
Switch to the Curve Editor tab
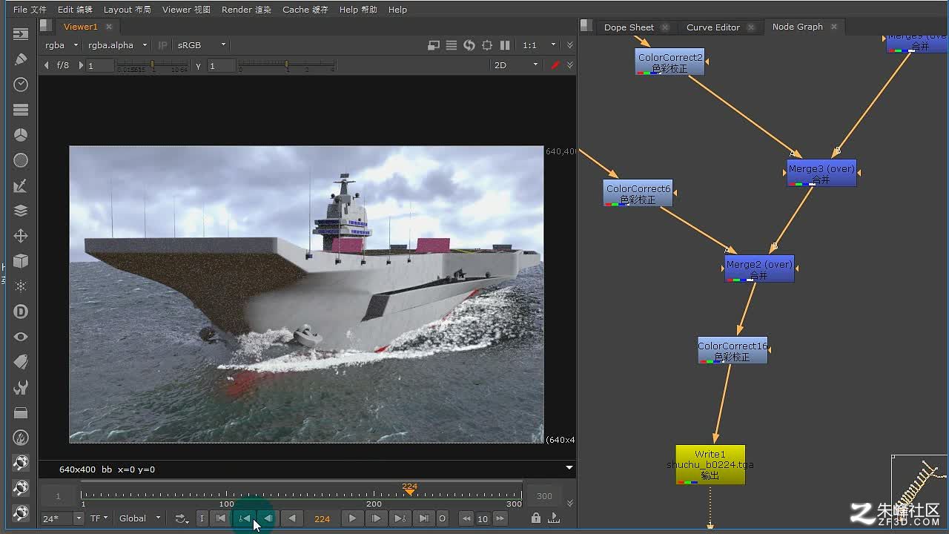pos(713,27)
